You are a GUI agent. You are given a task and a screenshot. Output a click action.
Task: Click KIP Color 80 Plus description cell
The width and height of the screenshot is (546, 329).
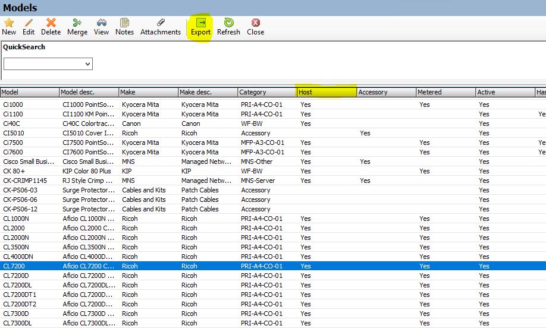[87, 171]
